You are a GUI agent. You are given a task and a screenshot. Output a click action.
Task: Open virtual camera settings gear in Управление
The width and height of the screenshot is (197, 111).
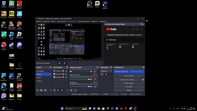pos(143,80)
